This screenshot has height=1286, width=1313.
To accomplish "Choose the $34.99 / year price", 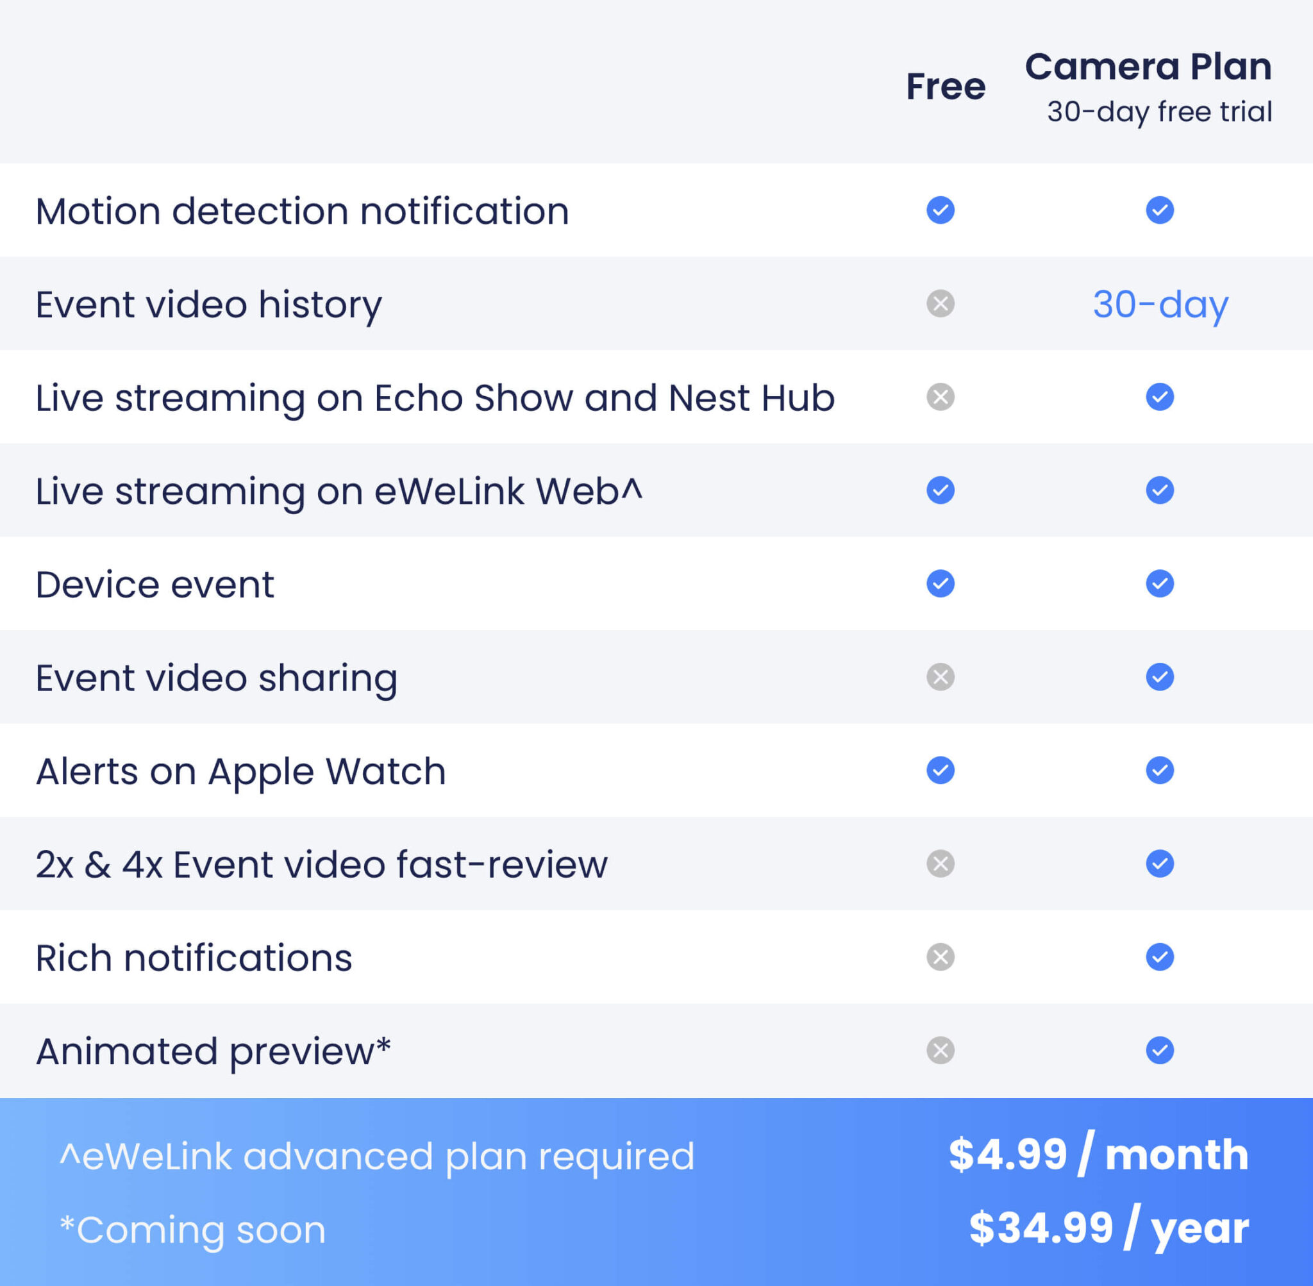I will click(x=1108, y=1227).
